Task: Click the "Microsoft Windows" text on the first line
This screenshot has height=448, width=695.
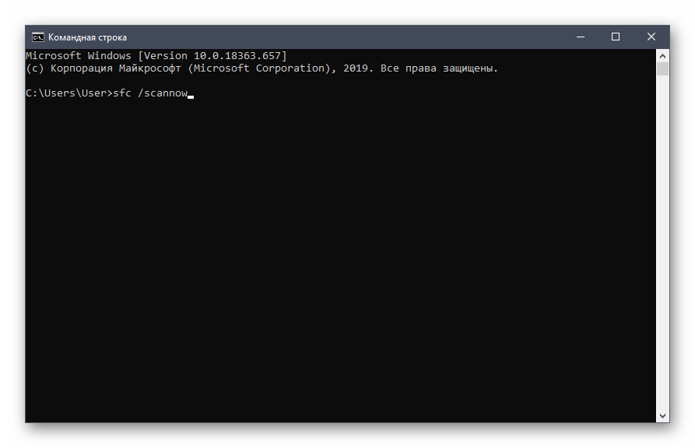Action: click(x=78, y=56)
